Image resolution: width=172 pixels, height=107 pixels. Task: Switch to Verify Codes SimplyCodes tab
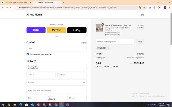[x=17, y=2]
